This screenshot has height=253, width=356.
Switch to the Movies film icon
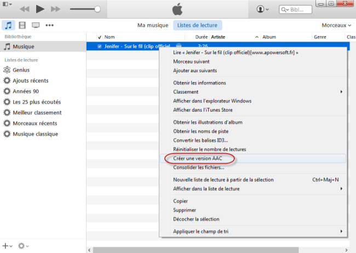[x=22, y=25]
